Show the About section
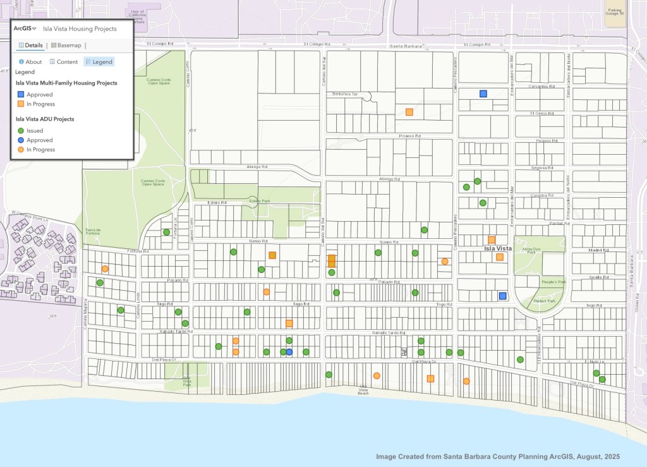647x467 pixels. tap(30, 62)
